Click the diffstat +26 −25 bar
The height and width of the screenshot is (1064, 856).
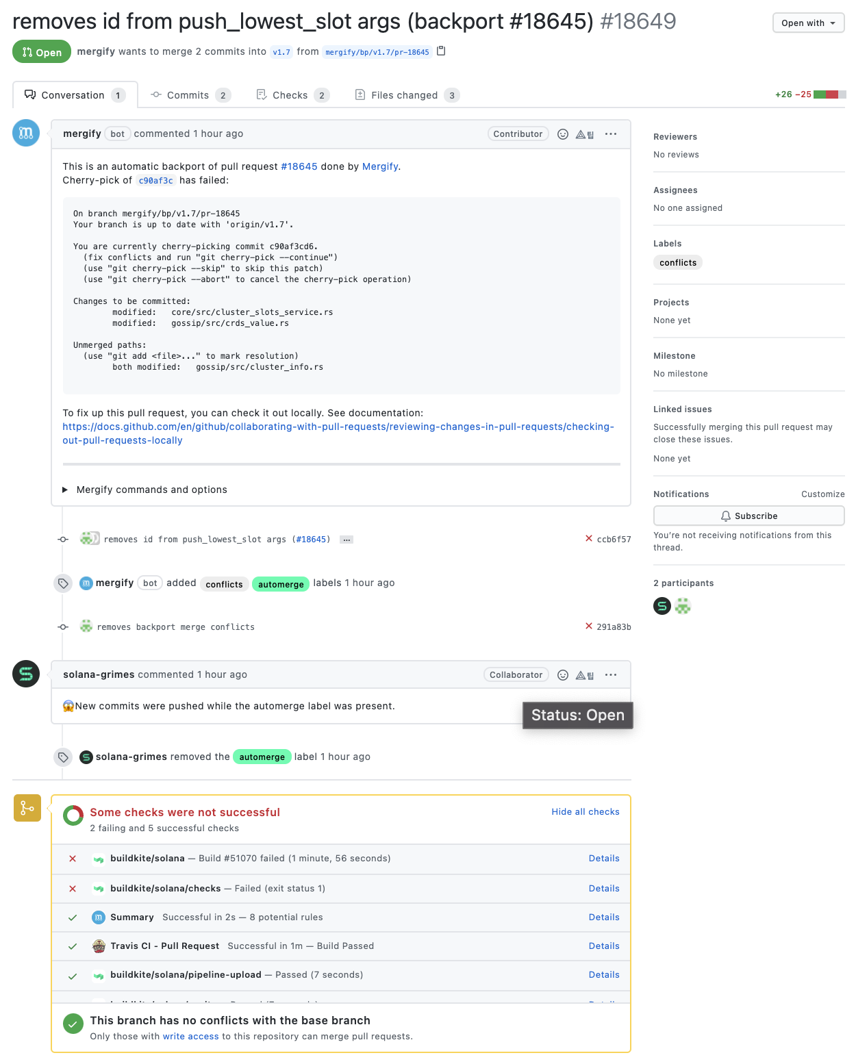tap(810, 94)
